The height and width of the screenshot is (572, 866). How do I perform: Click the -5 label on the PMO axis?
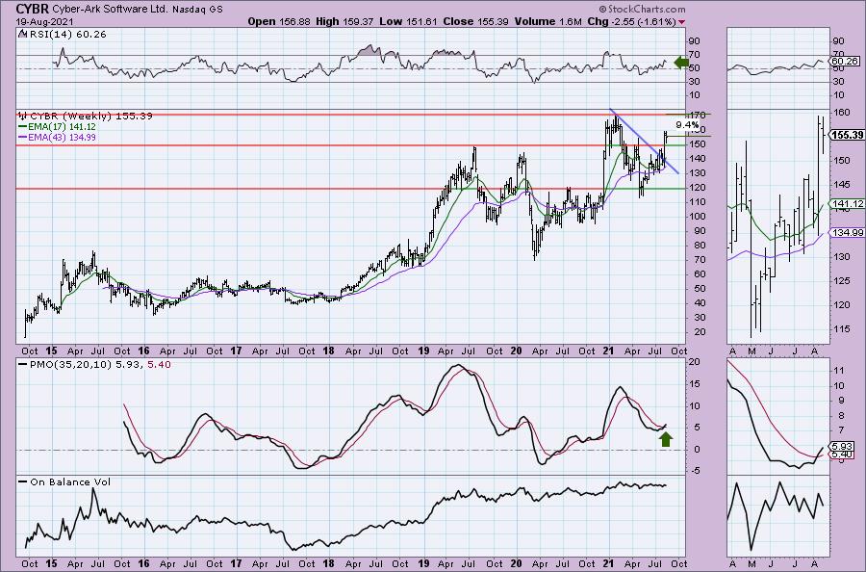pyautogui.click(x=694, y=471)
